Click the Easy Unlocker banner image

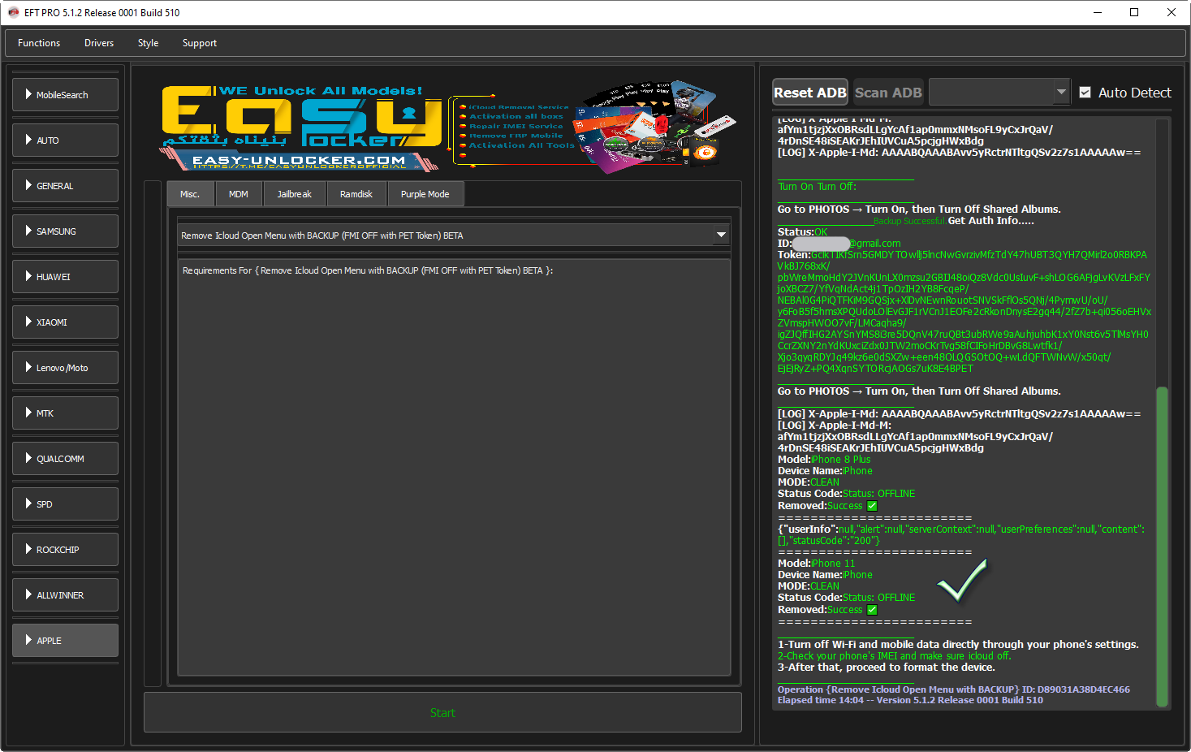click(x=448, y=126)
